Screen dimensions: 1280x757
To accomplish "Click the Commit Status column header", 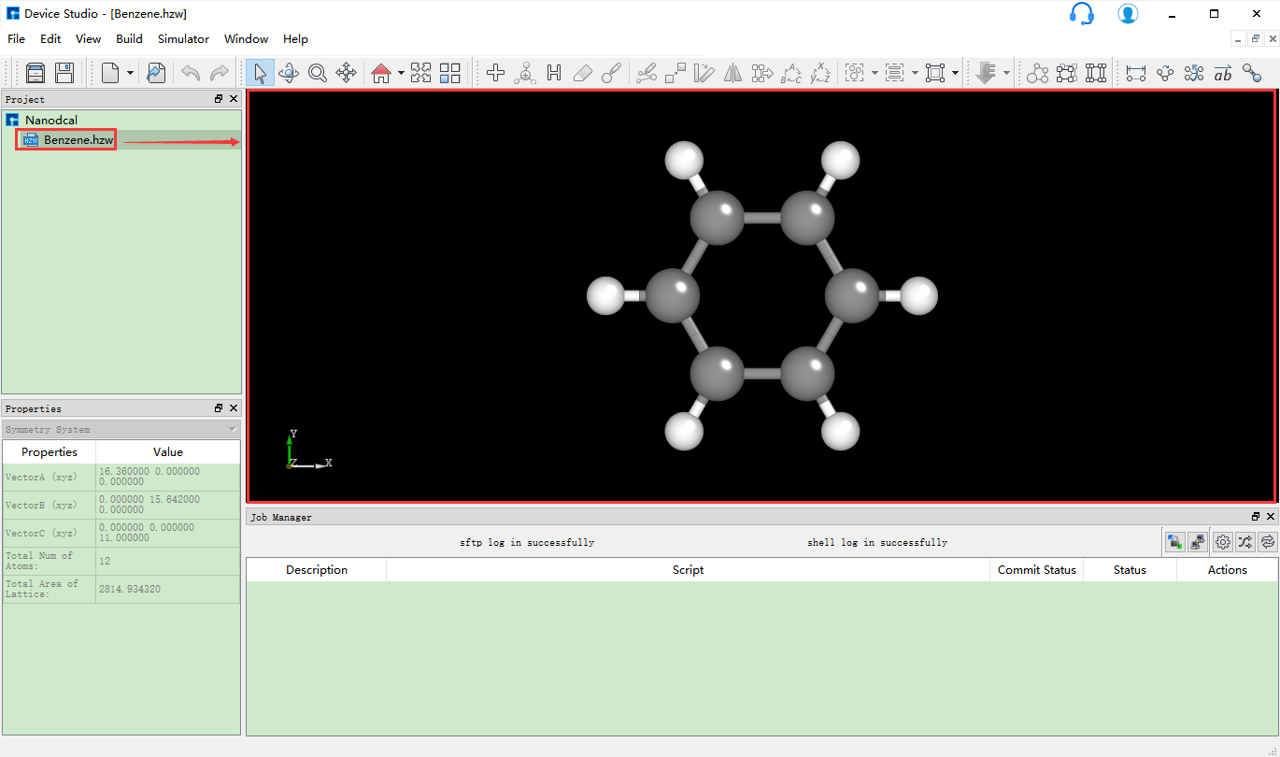I will [1036, 570].
